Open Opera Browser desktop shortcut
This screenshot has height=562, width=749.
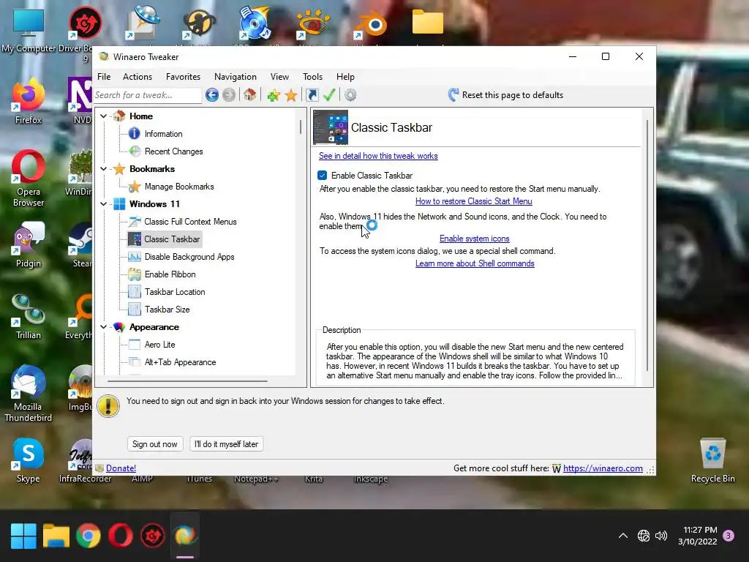click(x=29, y=179)
